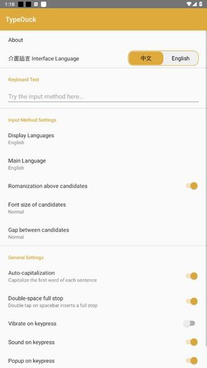Tap the keyboard test input field
The height and width of the screenshot is (368, 207).
pyautogui.click(x=103, y=97)
